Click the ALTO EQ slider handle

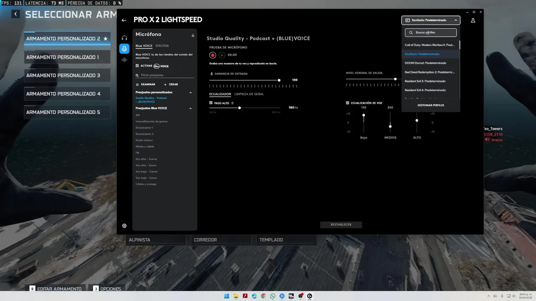417,120
